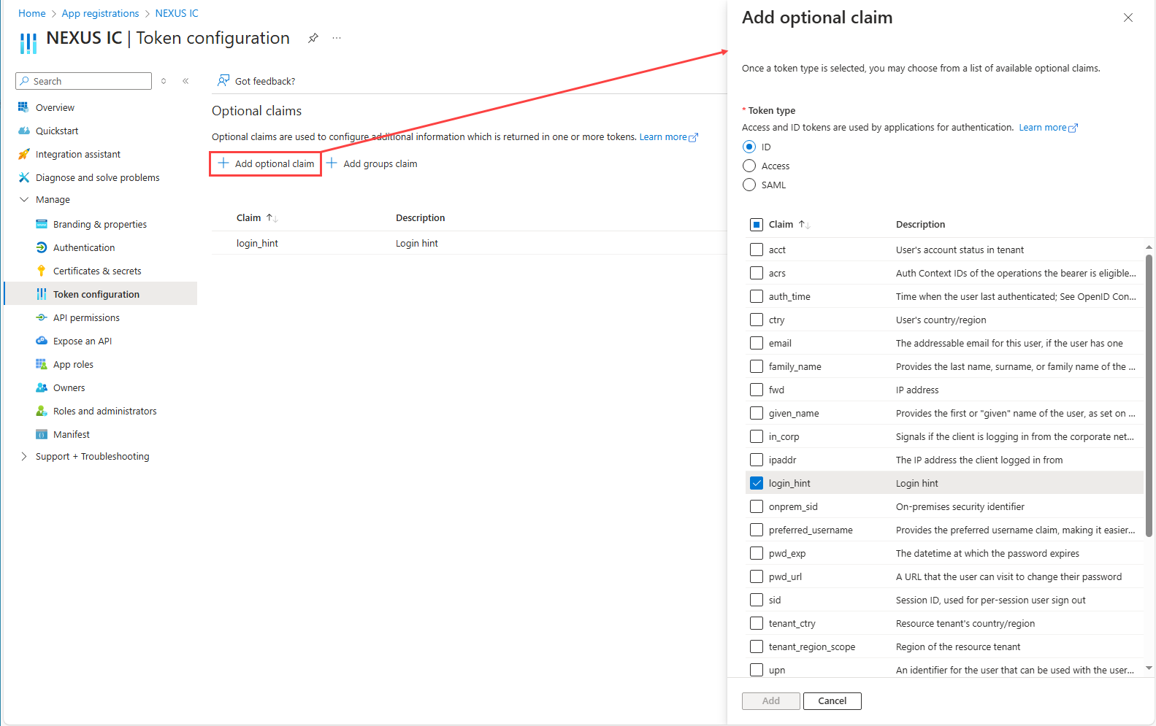Close the Add optional claim panel

[1128, 18]
